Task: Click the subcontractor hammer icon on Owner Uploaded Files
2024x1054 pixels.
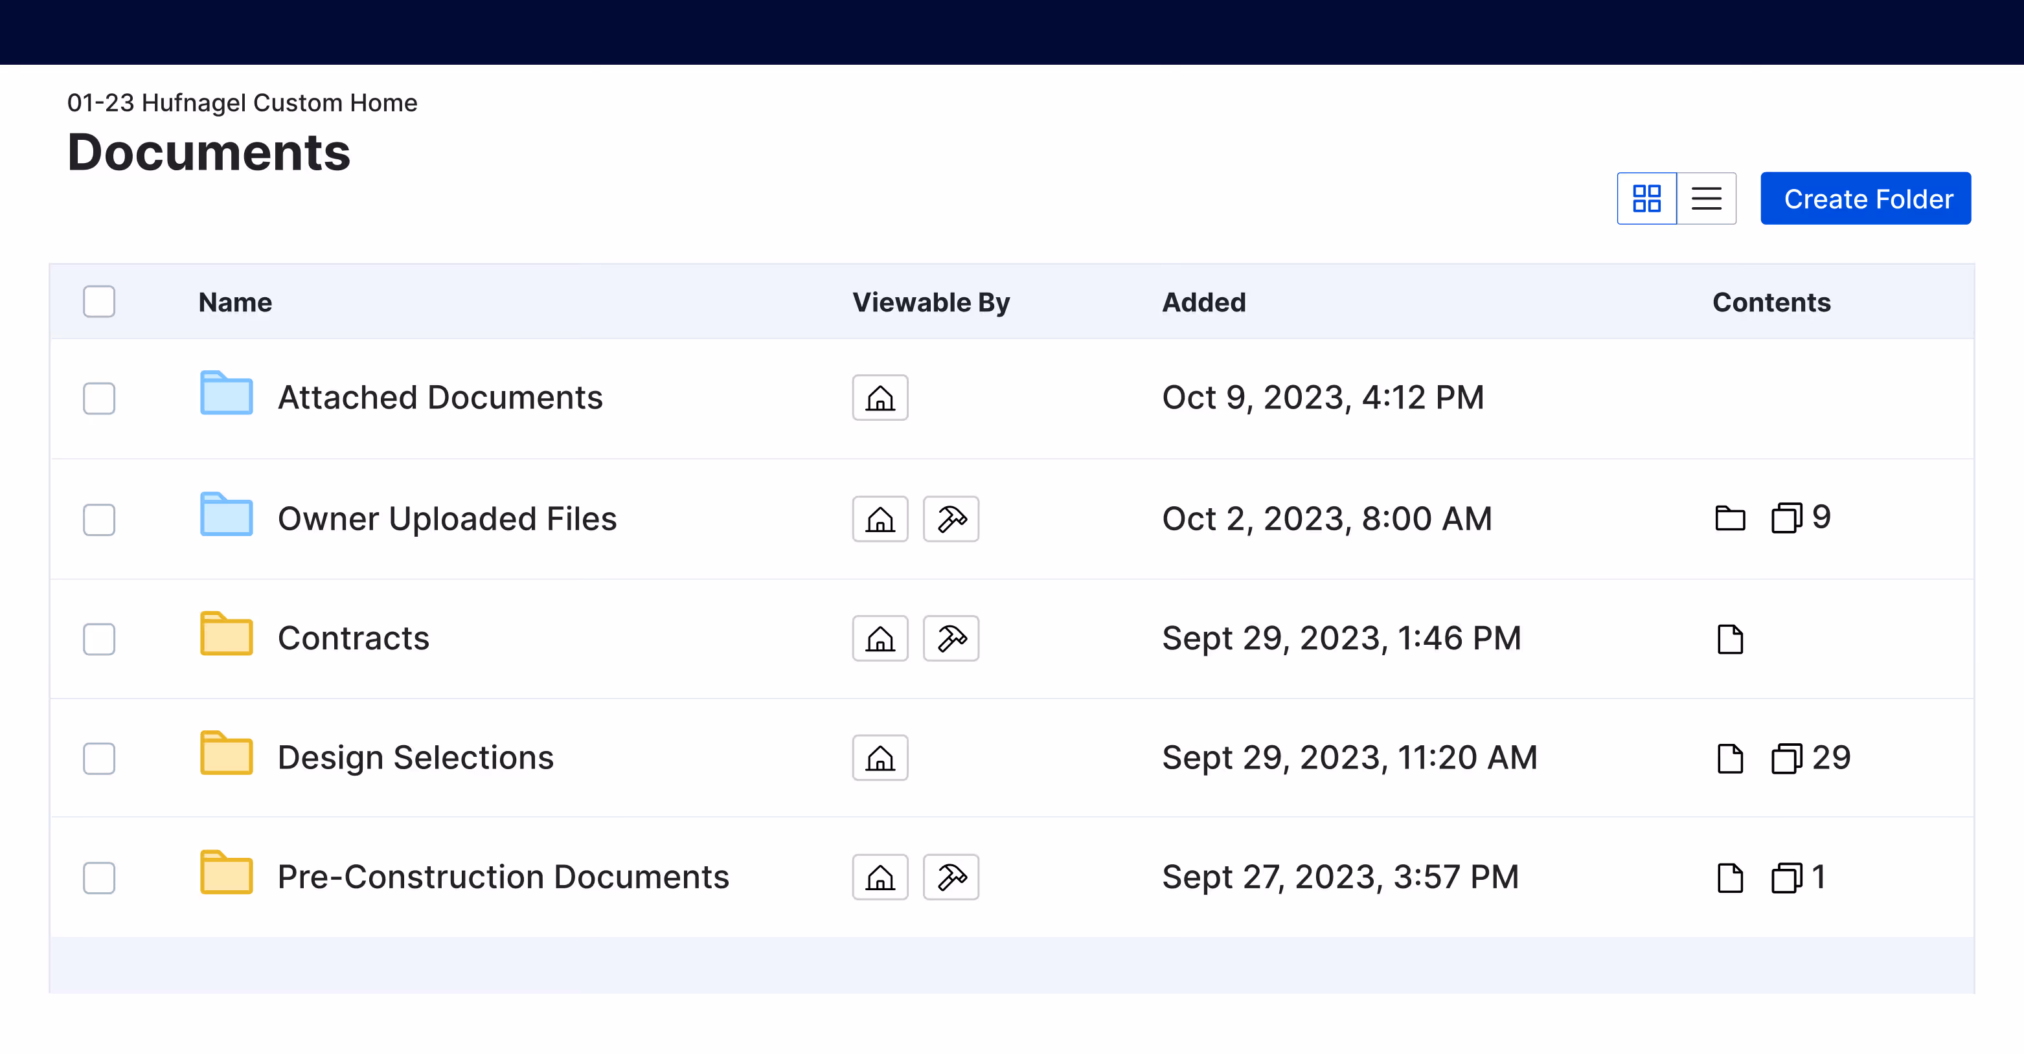Action: (x=951, y=519)
